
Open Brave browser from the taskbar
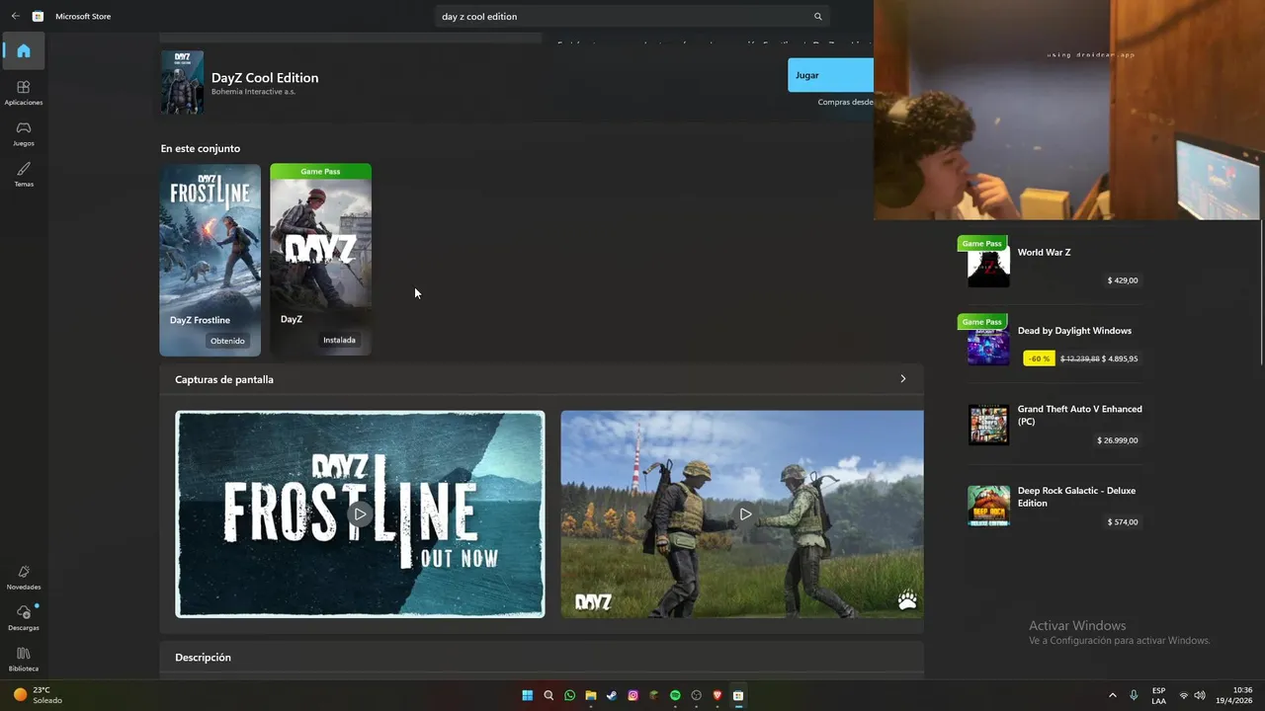717,695
